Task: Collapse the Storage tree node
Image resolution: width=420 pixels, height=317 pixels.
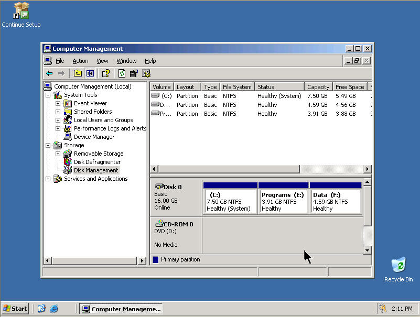Action: [x=48, y=145]
